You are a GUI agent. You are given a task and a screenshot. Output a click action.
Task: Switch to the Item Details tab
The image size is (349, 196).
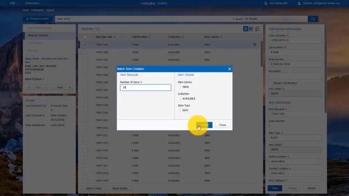(x=186, y=75)
